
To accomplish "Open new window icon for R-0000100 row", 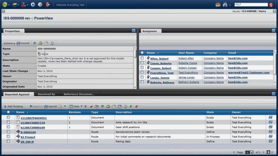I will pyautogui.click(x=270, y=132).
